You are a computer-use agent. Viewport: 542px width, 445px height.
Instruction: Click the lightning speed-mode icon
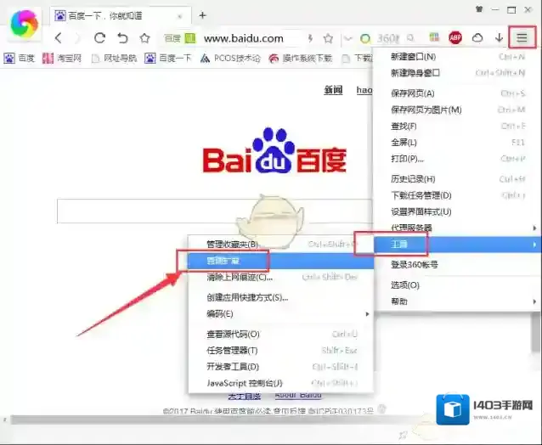310,38
